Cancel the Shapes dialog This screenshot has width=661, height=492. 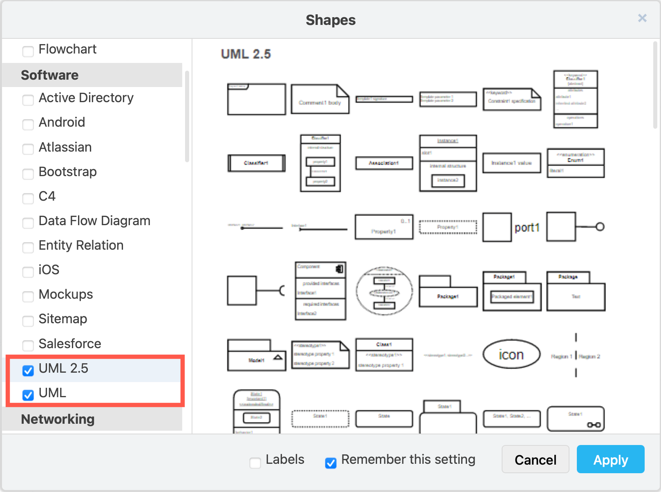pyautogui.click(x=535, y=459)
